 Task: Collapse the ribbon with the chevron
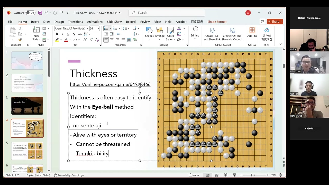tap(280, 44)
